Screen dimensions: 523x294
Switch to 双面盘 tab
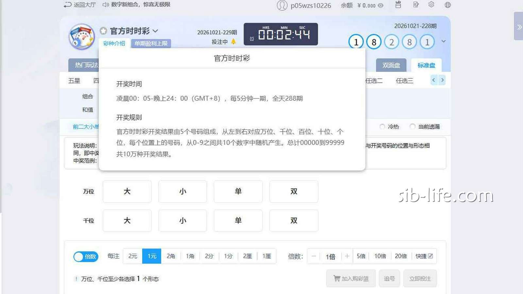391,65
